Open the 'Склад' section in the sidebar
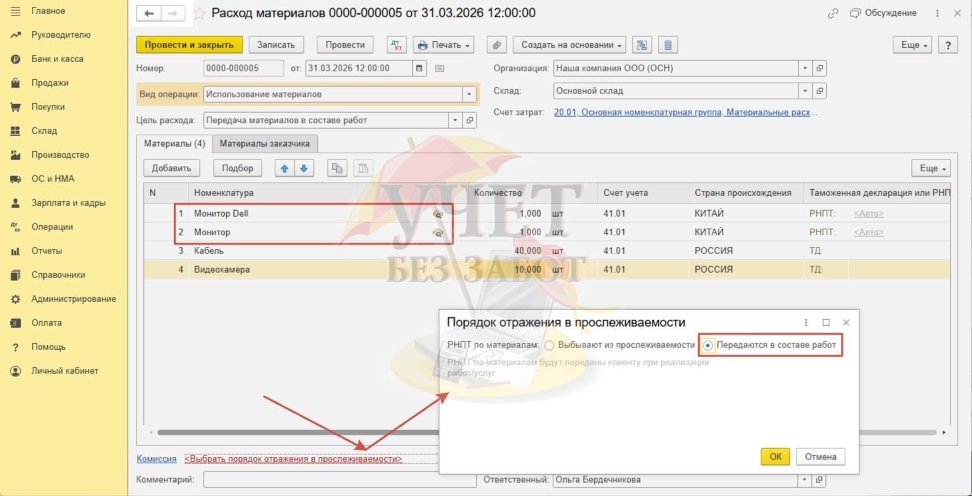 point(44,131)
